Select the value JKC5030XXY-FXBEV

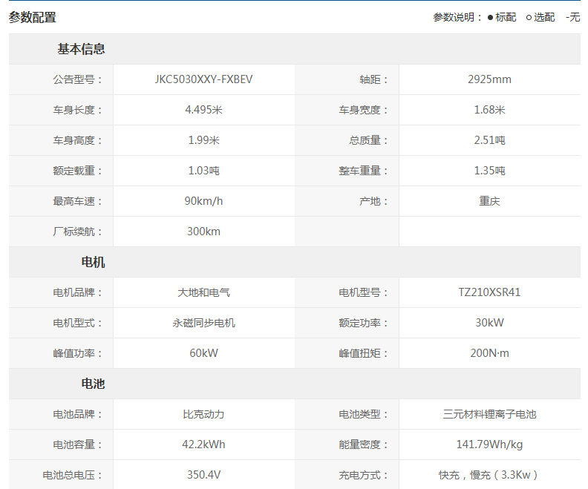pos(203,79)
